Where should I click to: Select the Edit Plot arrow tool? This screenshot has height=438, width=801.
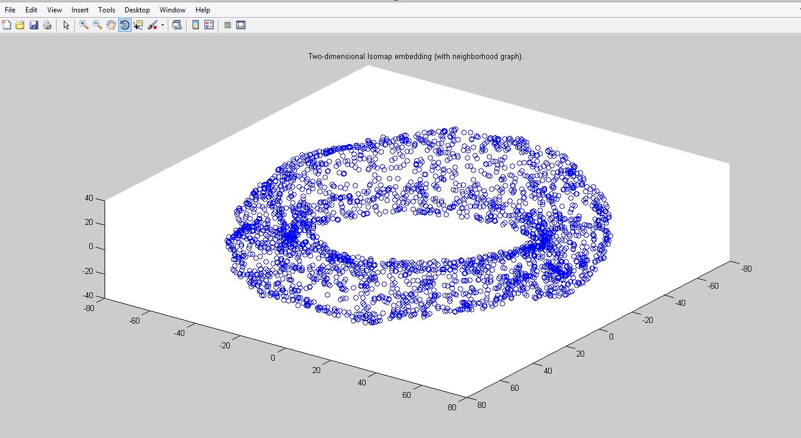point(66,25)
